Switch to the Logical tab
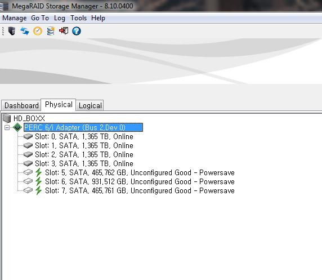The image size is (322, 280). pos(90,105)
